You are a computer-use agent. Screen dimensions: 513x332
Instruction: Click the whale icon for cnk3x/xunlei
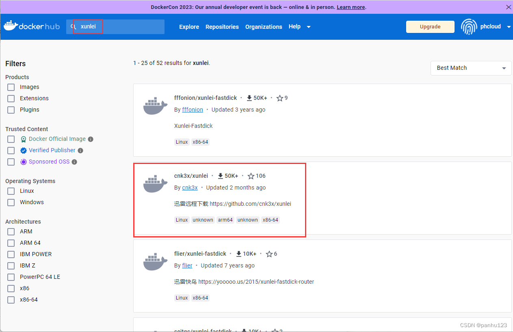[x=155, y=184]
